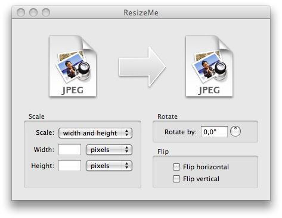Viewport: 282px width, 218px height.
Task: Click the source JPEG file icon on the left
Action: (73, 66)
